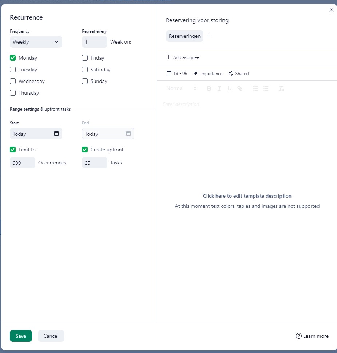
Task: Toggle underline formatting in description toolbar
Action: [x=229, y=88]
